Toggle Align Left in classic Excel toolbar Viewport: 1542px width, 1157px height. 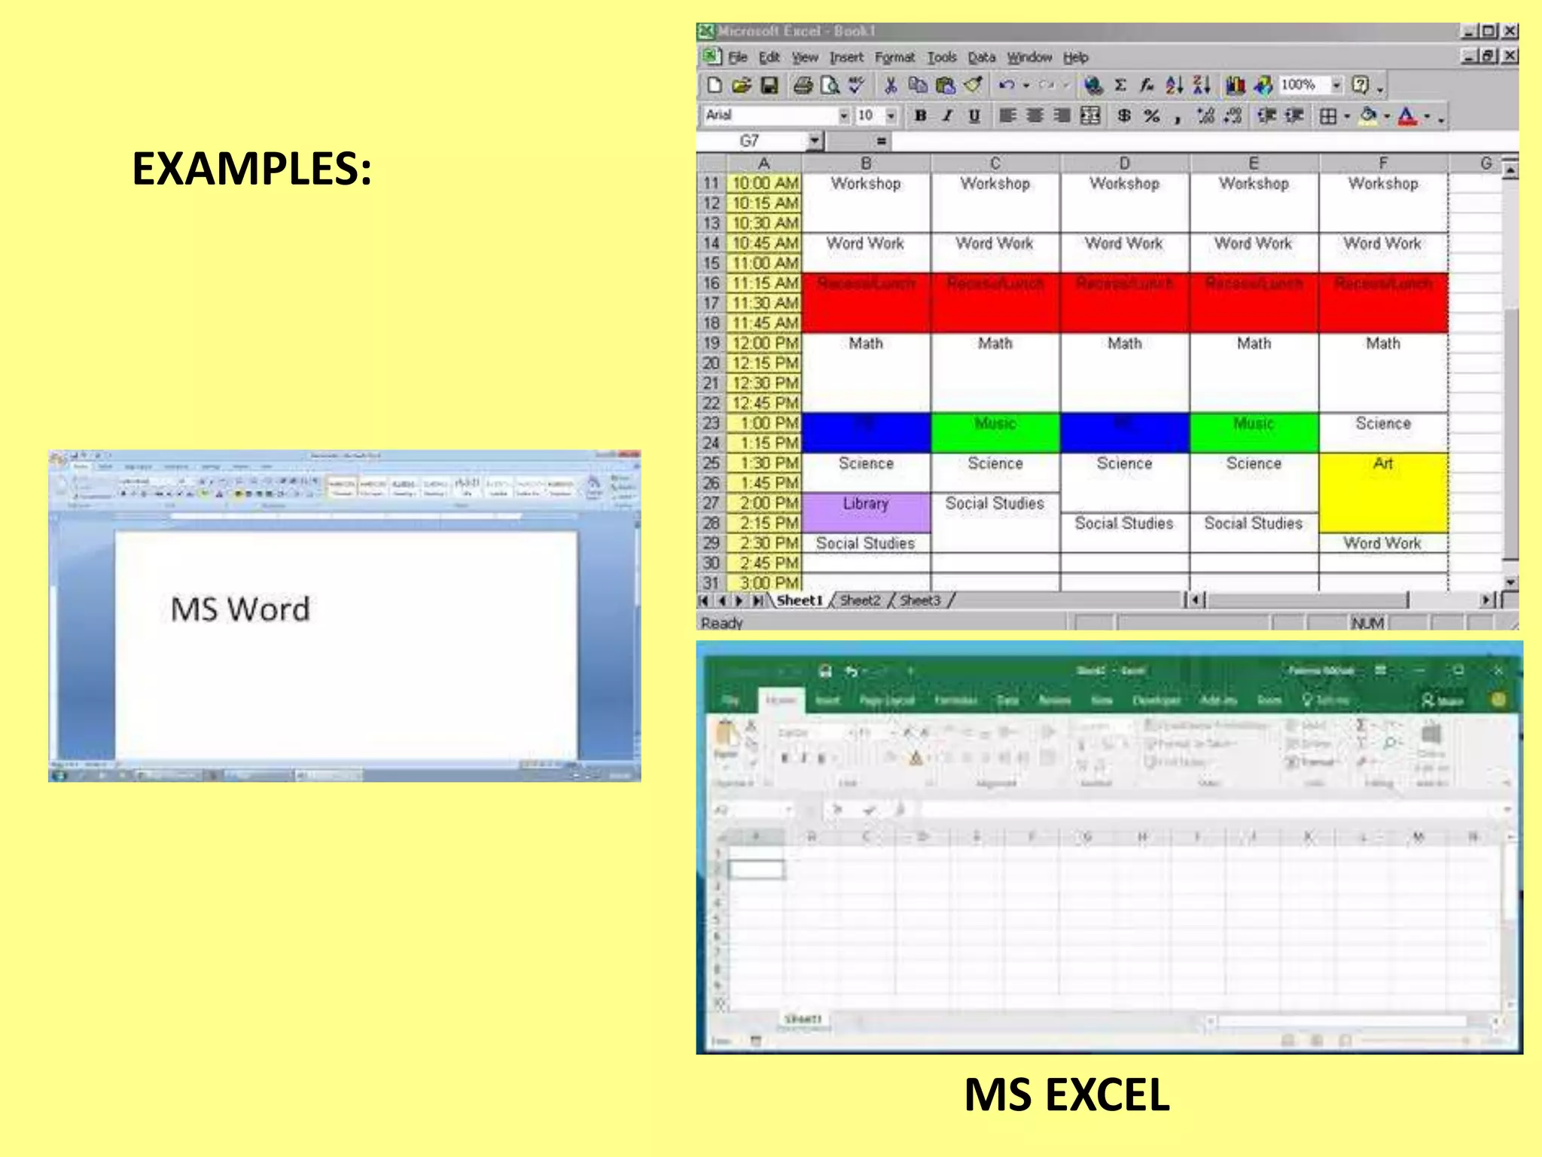[1007, 115]
